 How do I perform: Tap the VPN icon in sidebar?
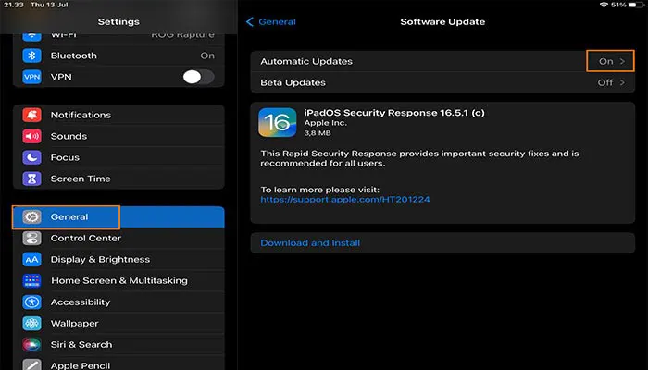(32, 77)
